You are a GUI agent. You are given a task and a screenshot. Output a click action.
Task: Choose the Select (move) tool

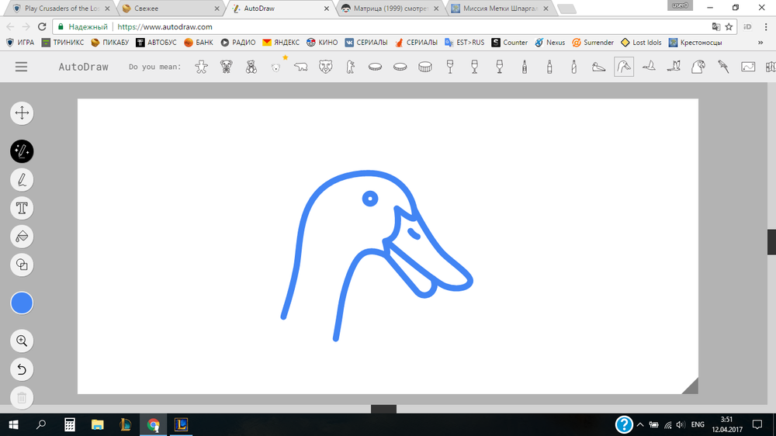[22, 112]
